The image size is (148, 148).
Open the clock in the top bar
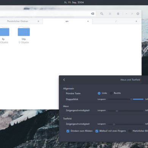[74, 2]
